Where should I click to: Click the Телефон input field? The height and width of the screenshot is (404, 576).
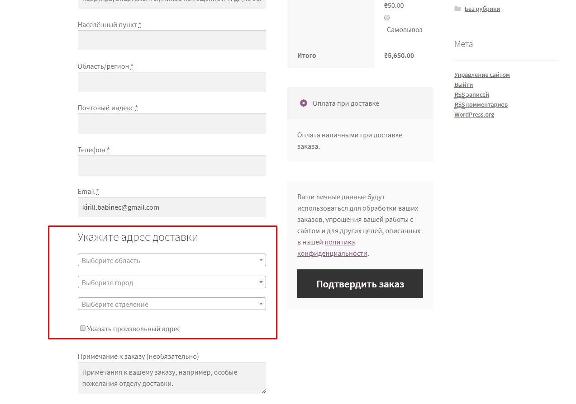pyautogui.click(x=171, y=165)
